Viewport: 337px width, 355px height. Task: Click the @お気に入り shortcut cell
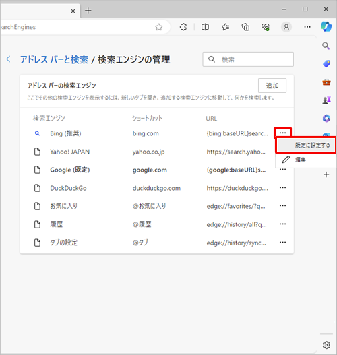coord(149,206)
